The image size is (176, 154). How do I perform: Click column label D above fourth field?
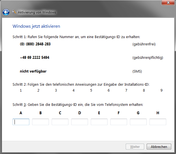[80, 113]
